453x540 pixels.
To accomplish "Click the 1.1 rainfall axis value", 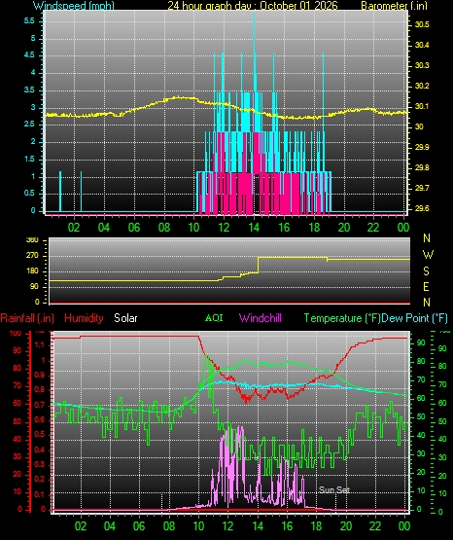I will (40, 344).
